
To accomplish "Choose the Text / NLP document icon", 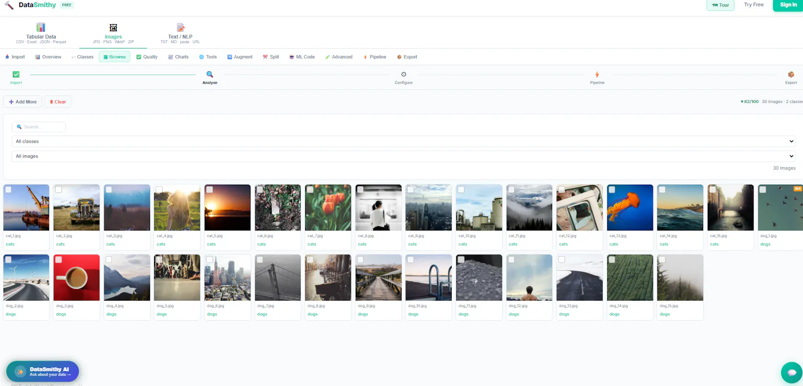I will coord(180,28).
